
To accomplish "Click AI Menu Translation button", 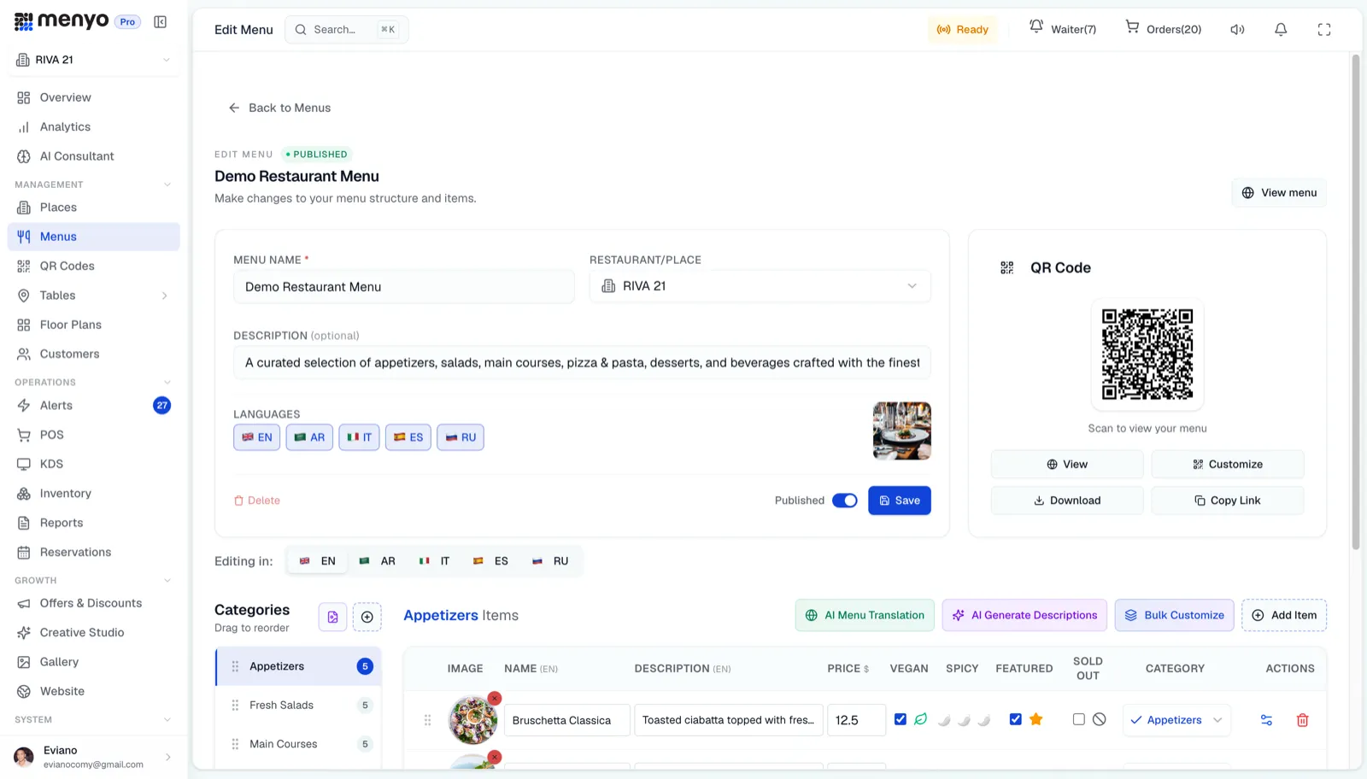I will 865,616.
